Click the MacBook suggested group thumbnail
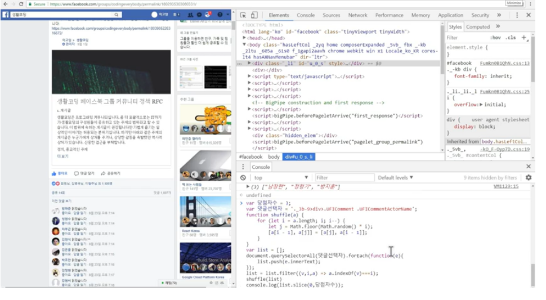 coord(205,165)
